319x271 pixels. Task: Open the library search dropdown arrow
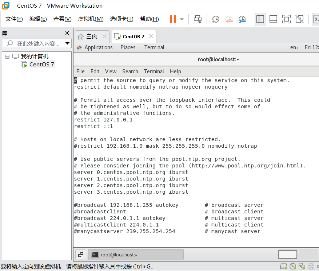click(68, 43)
